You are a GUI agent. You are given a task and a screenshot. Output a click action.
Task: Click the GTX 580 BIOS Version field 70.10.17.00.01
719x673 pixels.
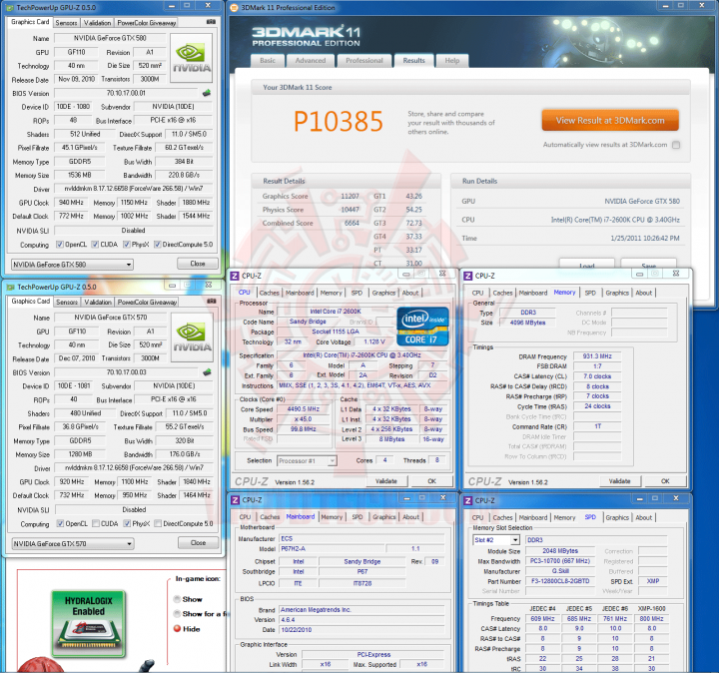[126, 93]
